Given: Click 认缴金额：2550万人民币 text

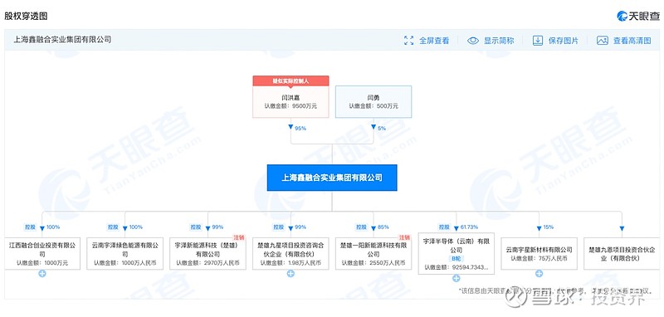Looking at the screenshot, I should [x=373, y=263].
